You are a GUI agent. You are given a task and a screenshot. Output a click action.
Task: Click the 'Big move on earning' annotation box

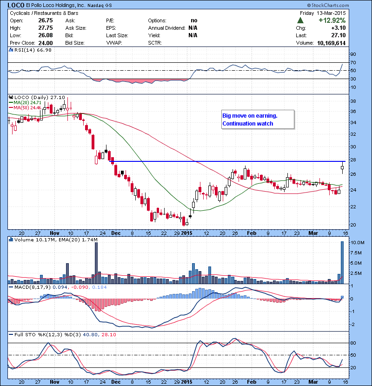(258, 120)
